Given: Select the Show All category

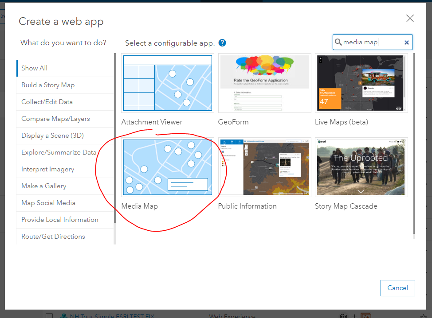Looking at the screenshot, I should pos(65,68).
